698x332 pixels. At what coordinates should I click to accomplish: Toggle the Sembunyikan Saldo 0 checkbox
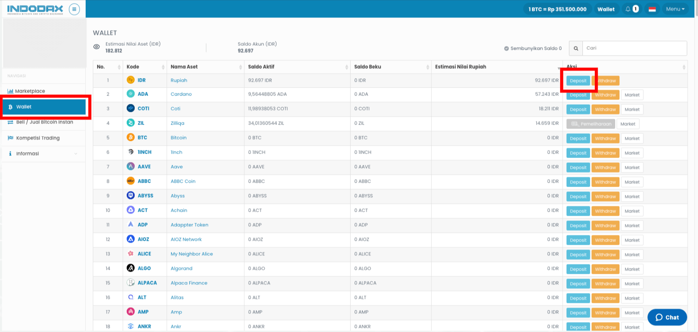tap(506, 49)
